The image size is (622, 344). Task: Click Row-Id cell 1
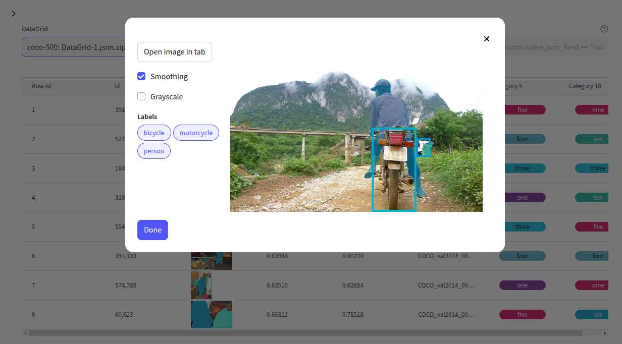(33, 110)
